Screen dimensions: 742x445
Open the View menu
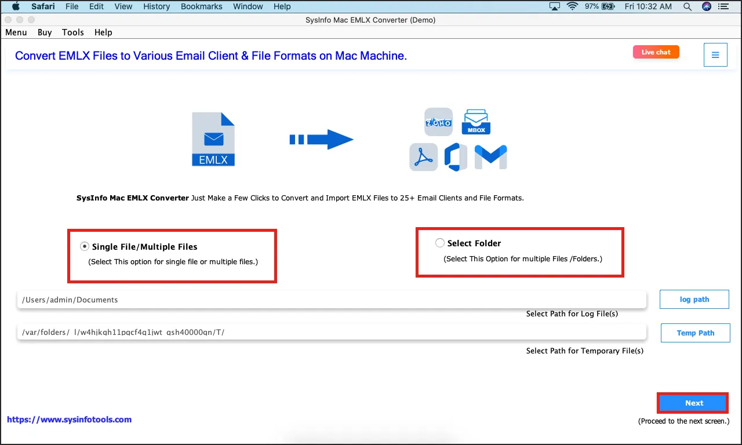coord(123,6)
